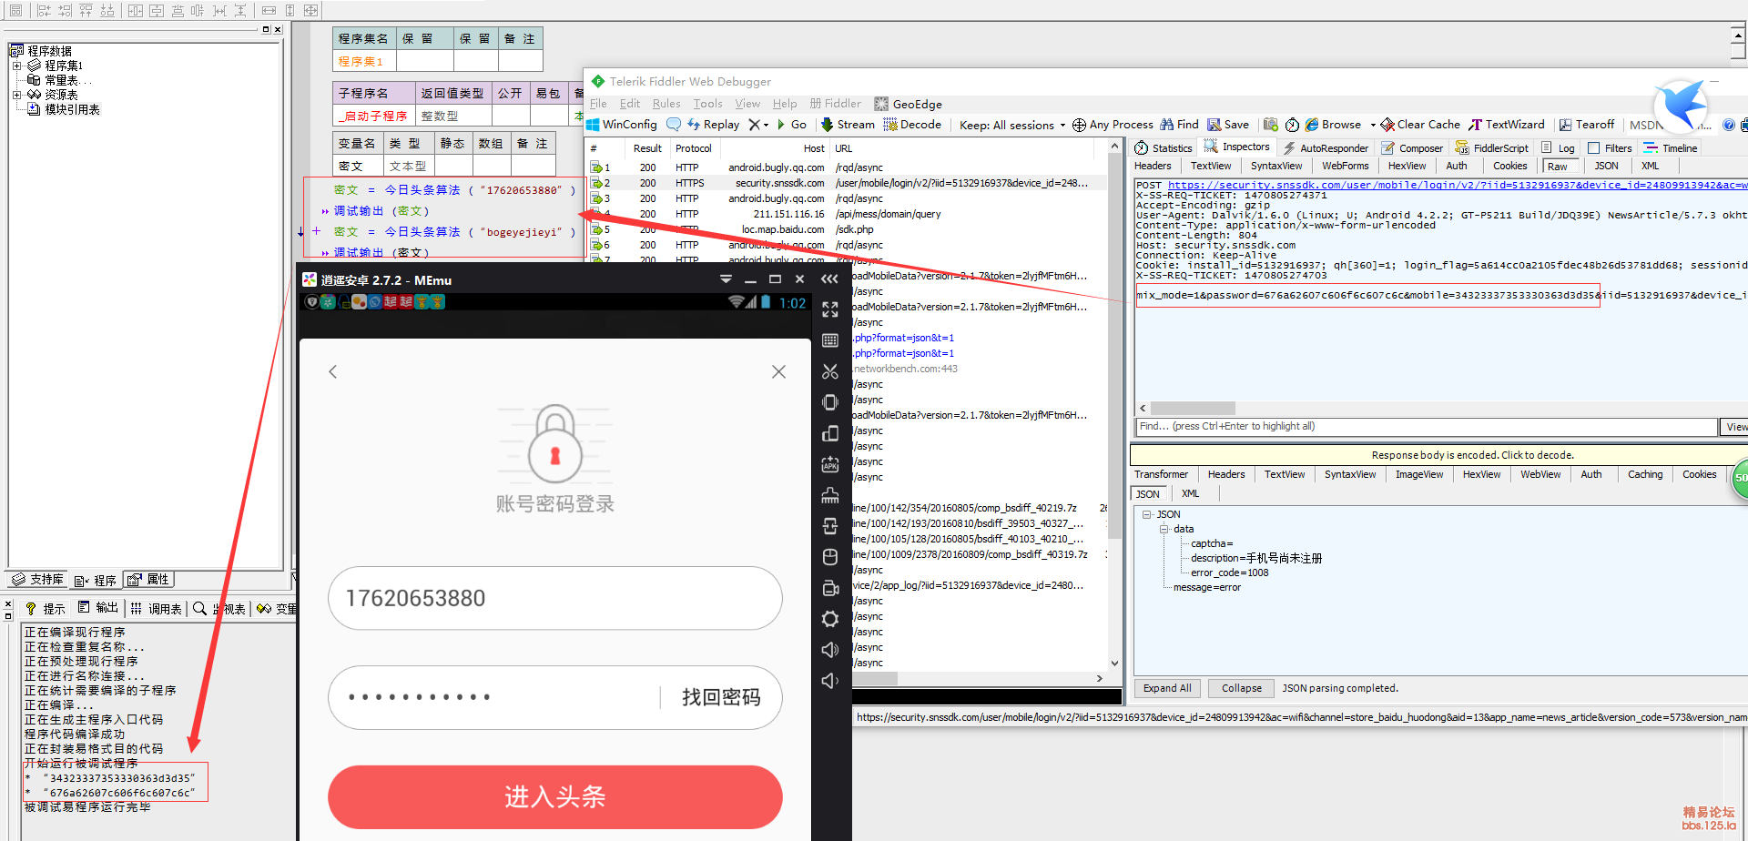Click the phone number input field
Viewport: 1748px width, 841px height.
(554, 598)
